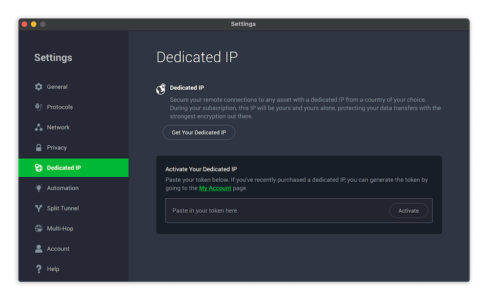This screenshot has height=300, width=488.
Task: Click the 'Paste your token below' instructions text
Action: (x=297, y=184)
